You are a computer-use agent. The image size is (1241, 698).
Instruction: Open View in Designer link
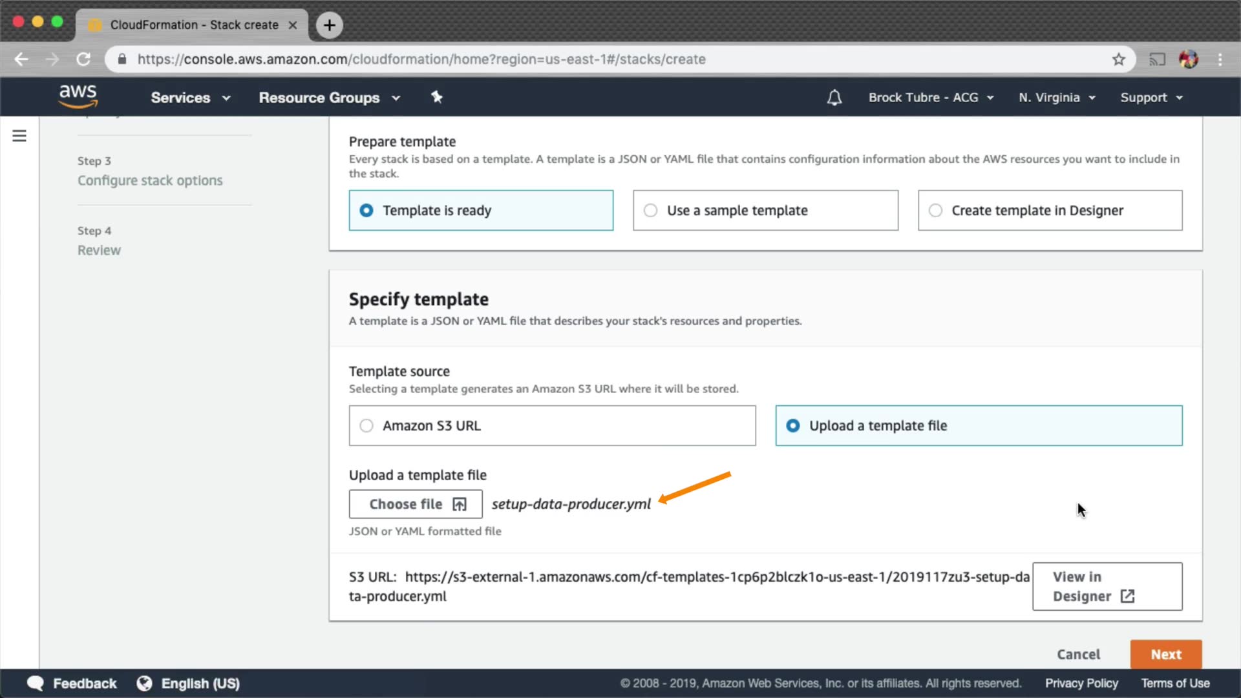tap(1107, 586)
